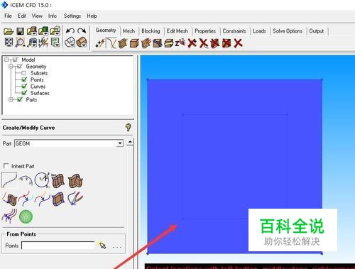Select the Create/Modify Curve tool in ribbon
Image resolution: width=355 pixels, height=269 pixels.
click(x=111, y=43)
